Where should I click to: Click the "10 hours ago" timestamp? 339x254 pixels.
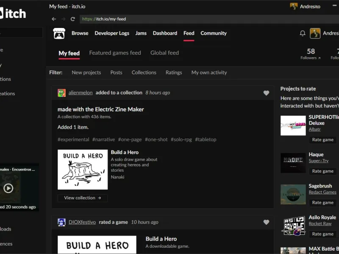144,222
